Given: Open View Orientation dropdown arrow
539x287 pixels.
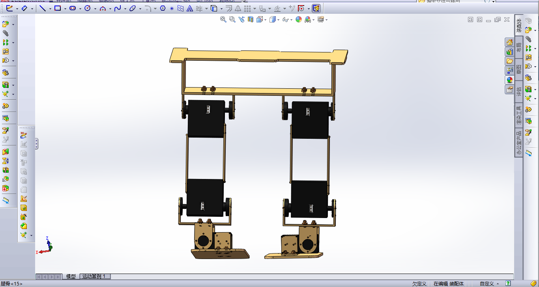Looking at the screenshot, I should 266,20.
